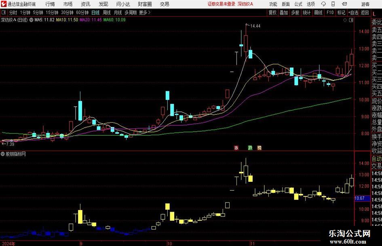Switch to 周线 weekly tab
The height and width of the screenshot is (246, 382).
pos(106,13)
